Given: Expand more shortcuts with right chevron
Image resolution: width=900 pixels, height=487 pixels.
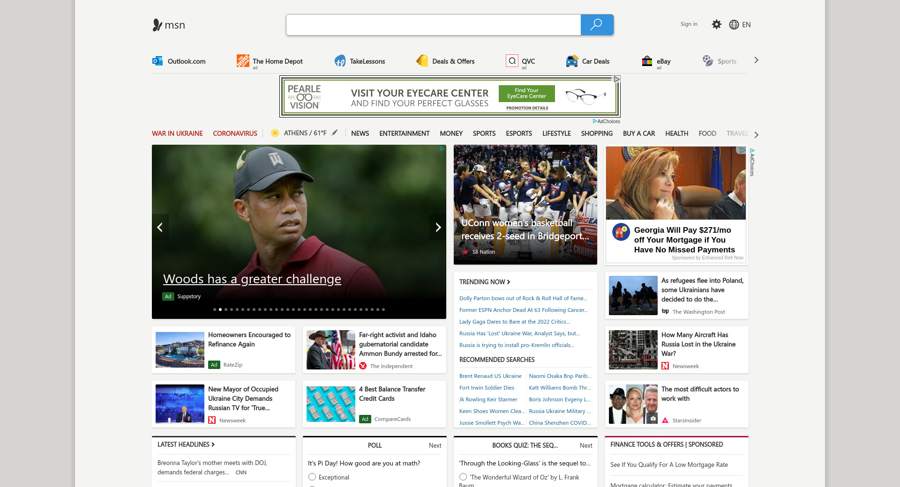Looking at the screenshot, I should point(756,60).
